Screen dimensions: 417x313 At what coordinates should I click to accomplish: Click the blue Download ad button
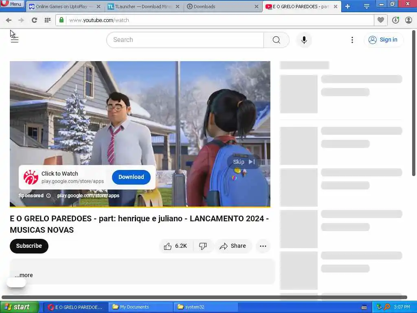coord(131,177)
